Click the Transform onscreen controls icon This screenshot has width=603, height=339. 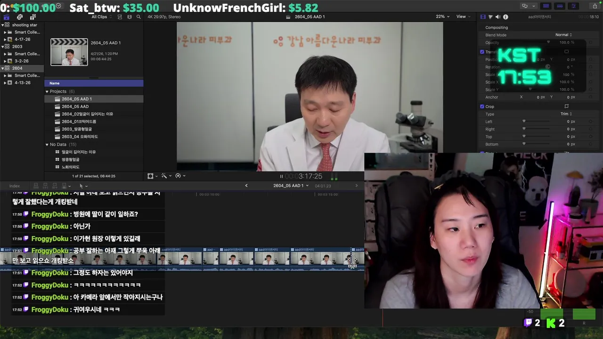566,52
